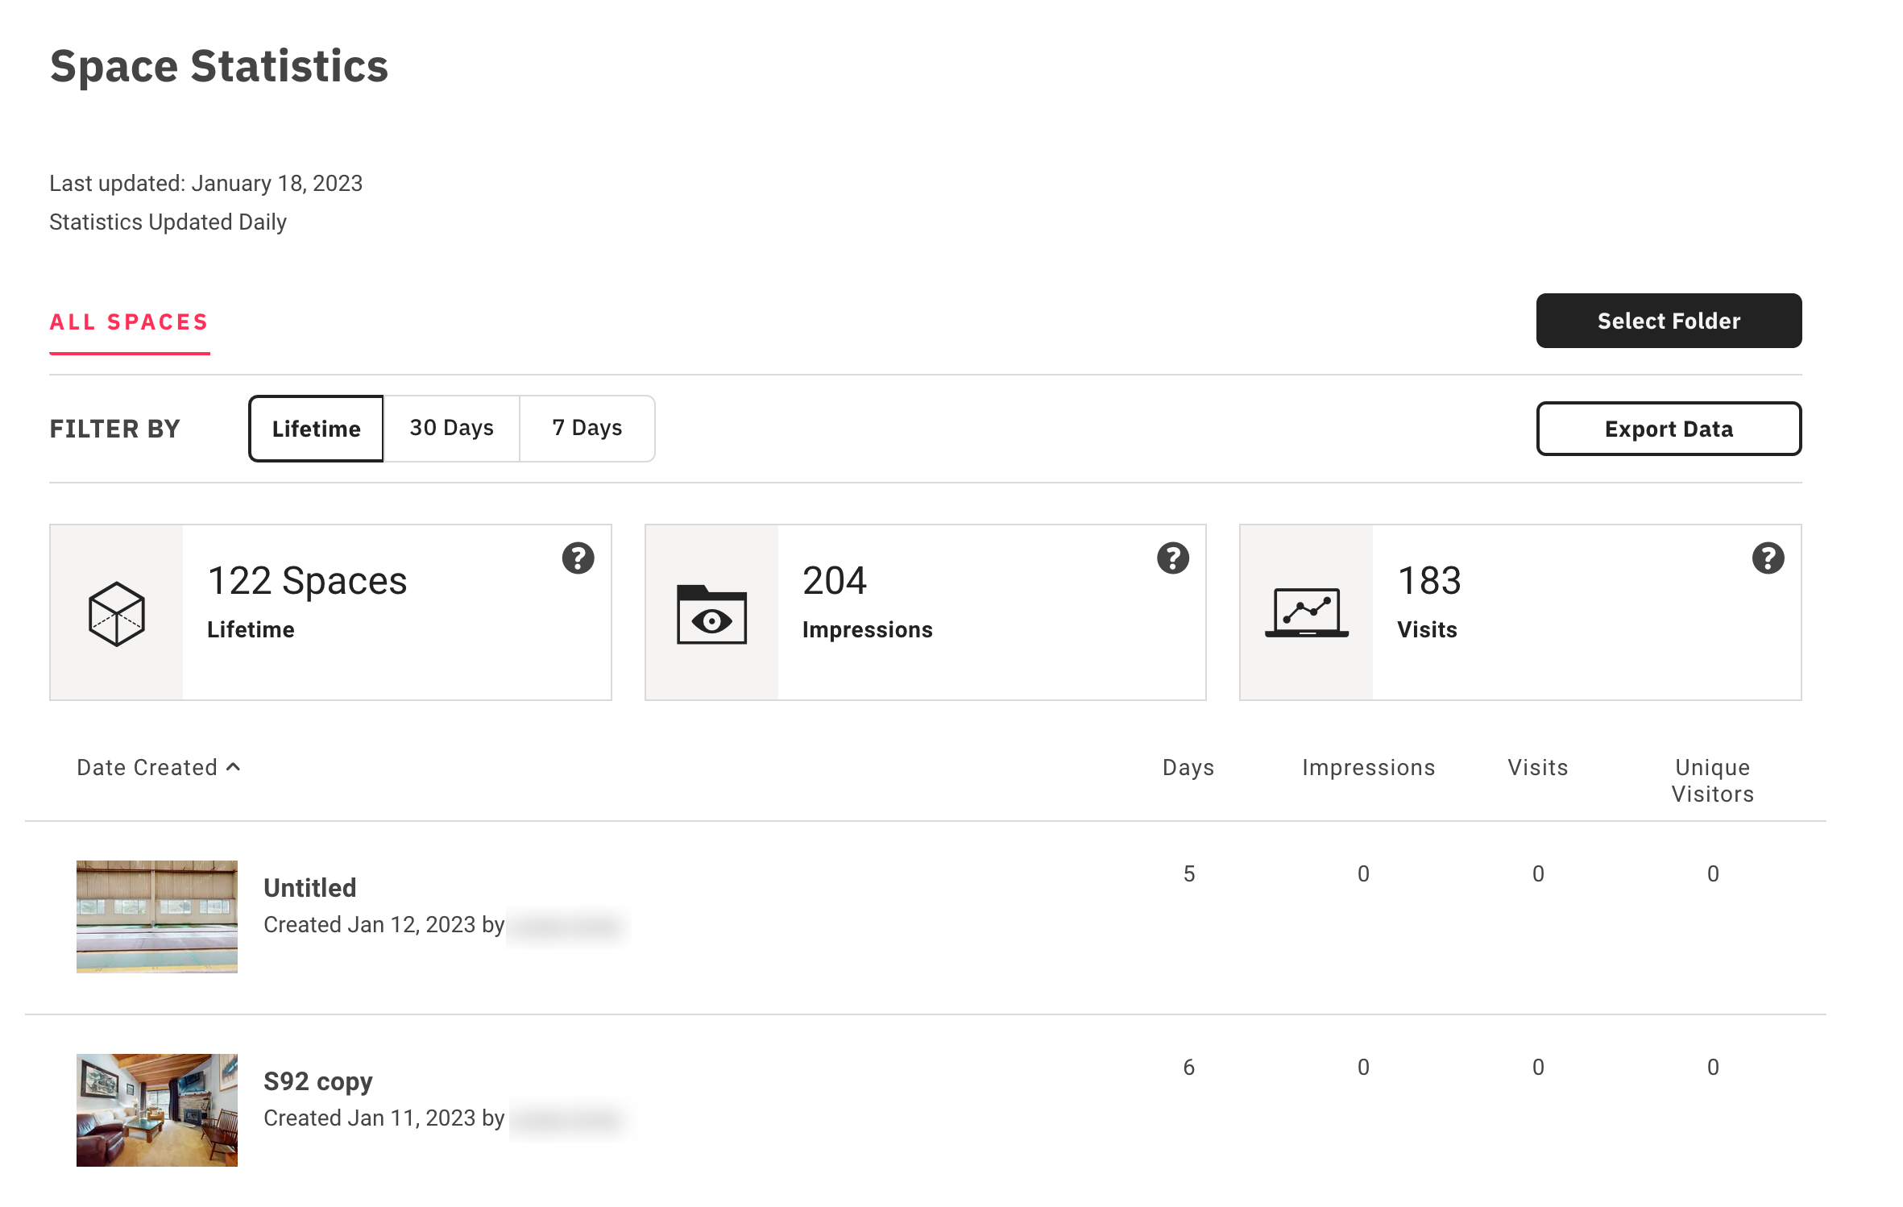Click the 3D cube Spaces icon
Viewport: 1903px width, 1207px height.
click(117, 613)
